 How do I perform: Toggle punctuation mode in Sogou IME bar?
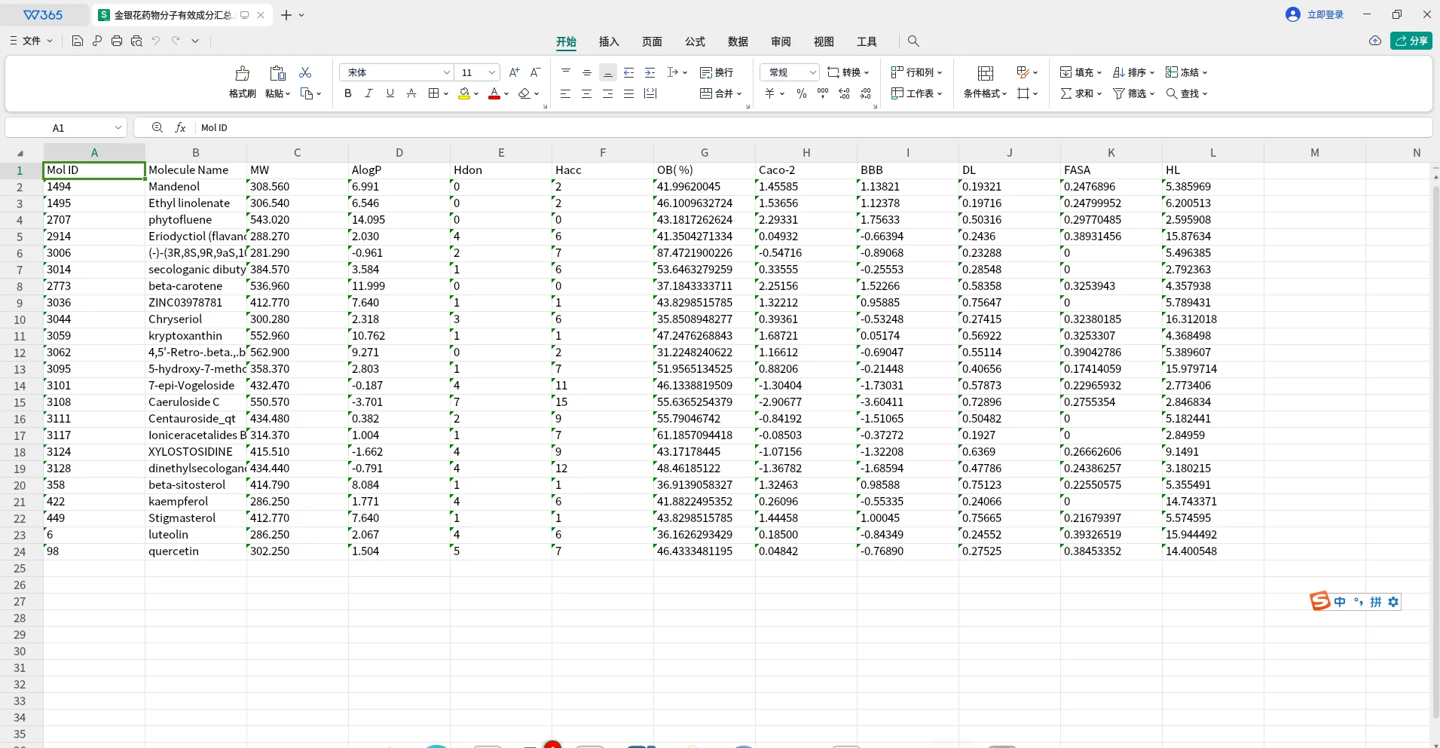[x=1359, y=602]
